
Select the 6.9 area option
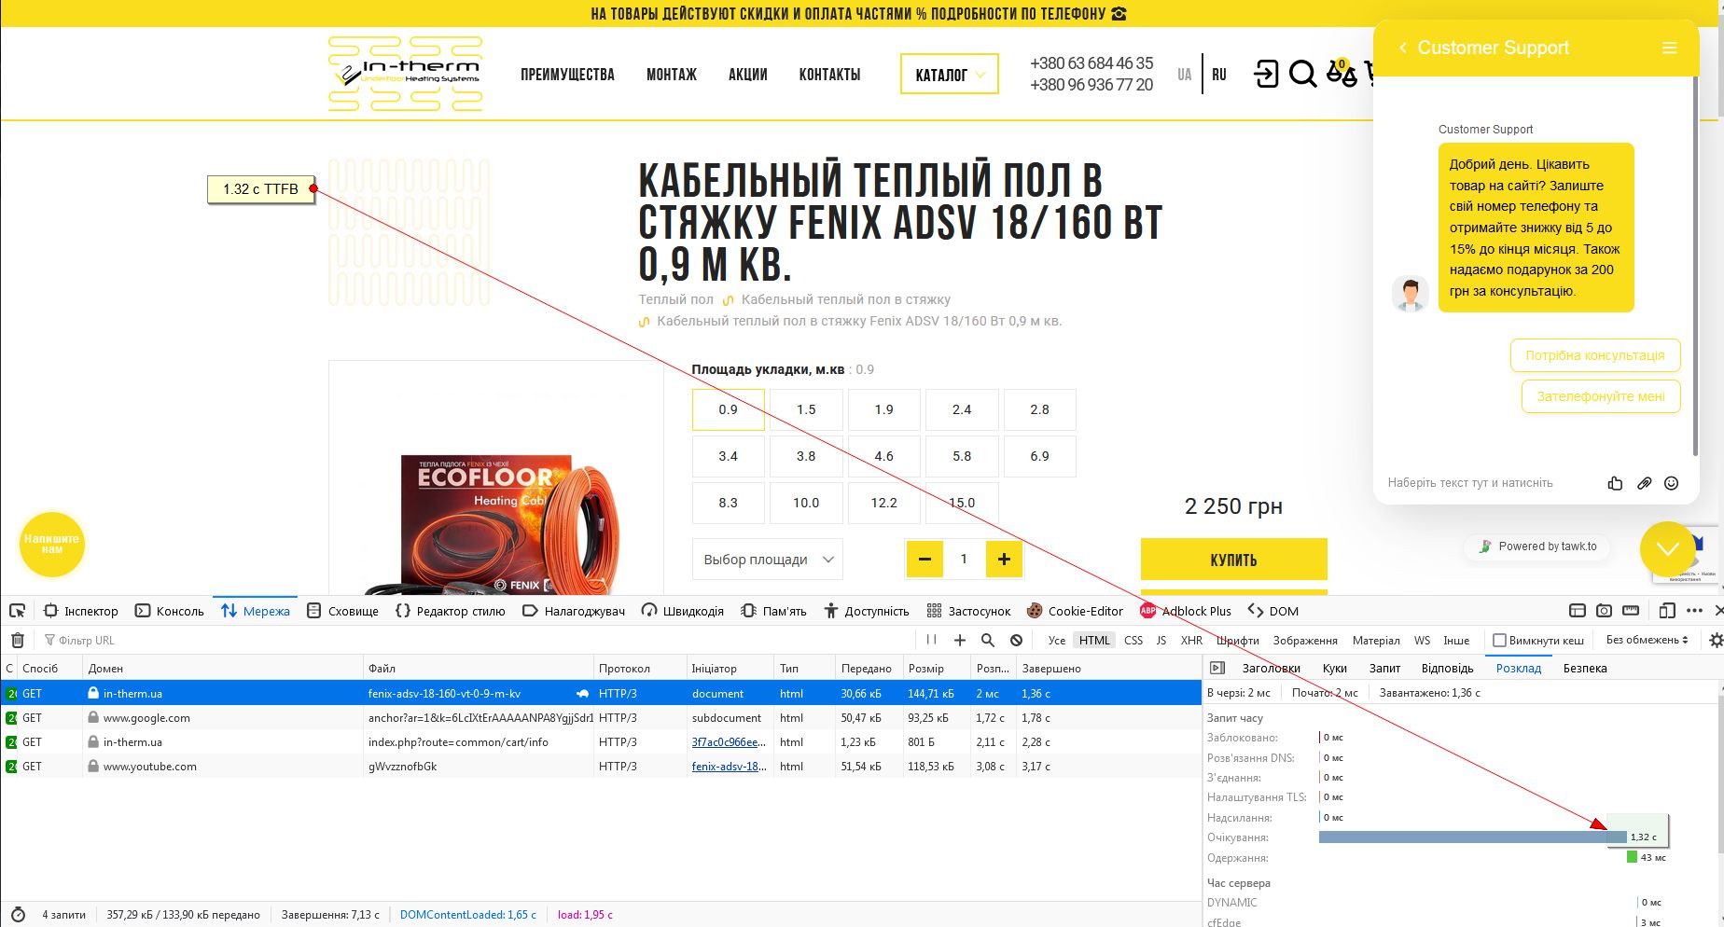[x=1040, y=456]
